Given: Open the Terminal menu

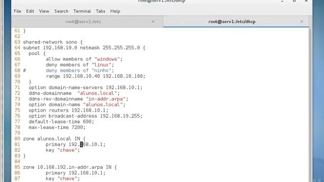Looking at the screenshot, I should pyautogui.click(x=82, y=11).
